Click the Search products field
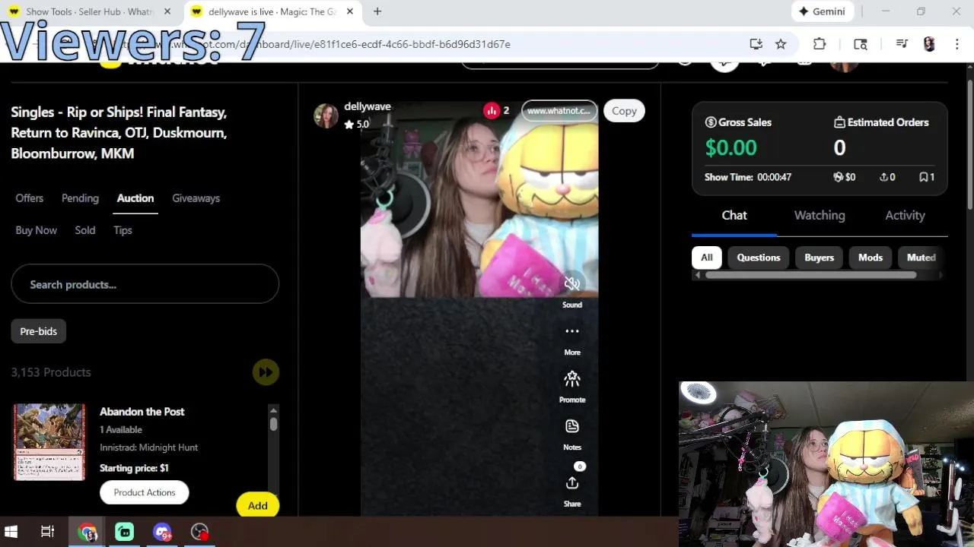 [x=145, y=284]
